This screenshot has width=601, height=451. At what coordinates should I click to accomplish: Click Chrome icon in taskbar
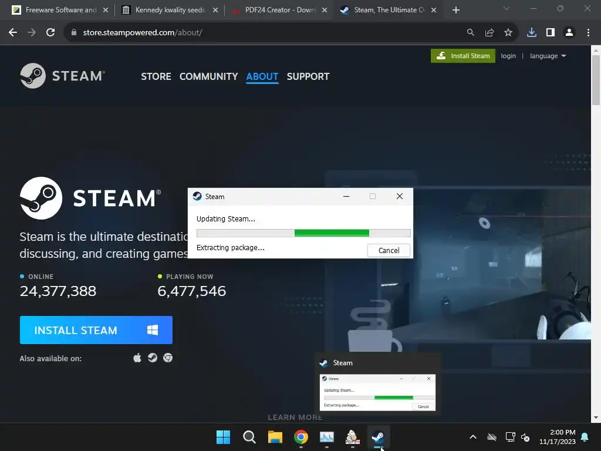(x=301, y=437)
